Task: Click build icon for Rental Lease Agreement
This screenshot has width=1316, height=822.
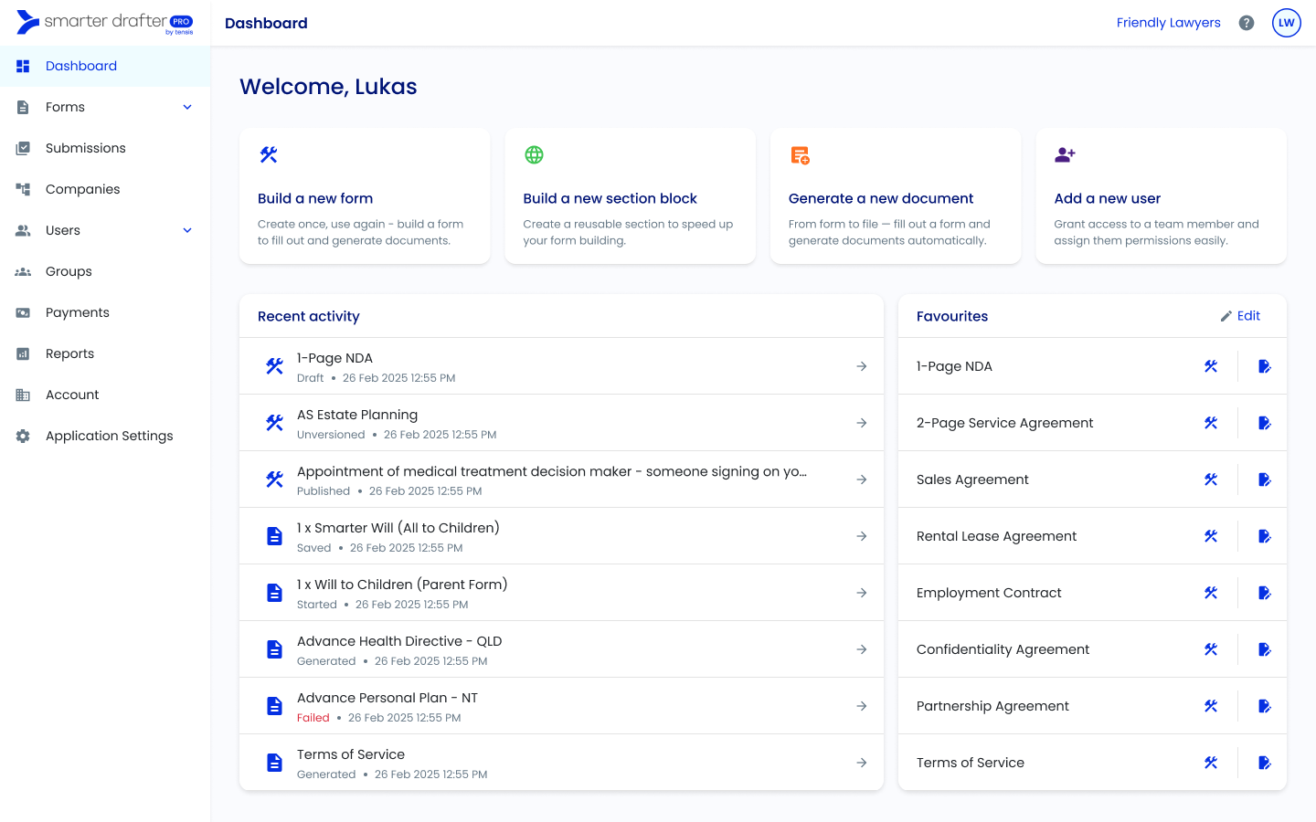Action: [1211, 536]
